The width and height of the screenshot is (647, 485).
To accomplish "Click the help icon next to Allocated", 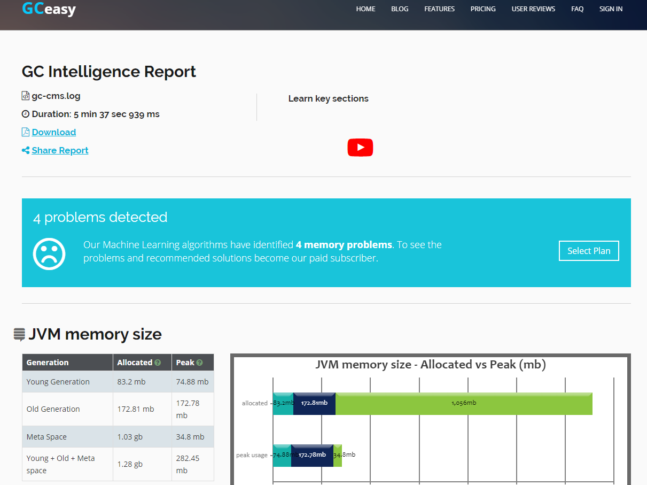I will point(158,363).
